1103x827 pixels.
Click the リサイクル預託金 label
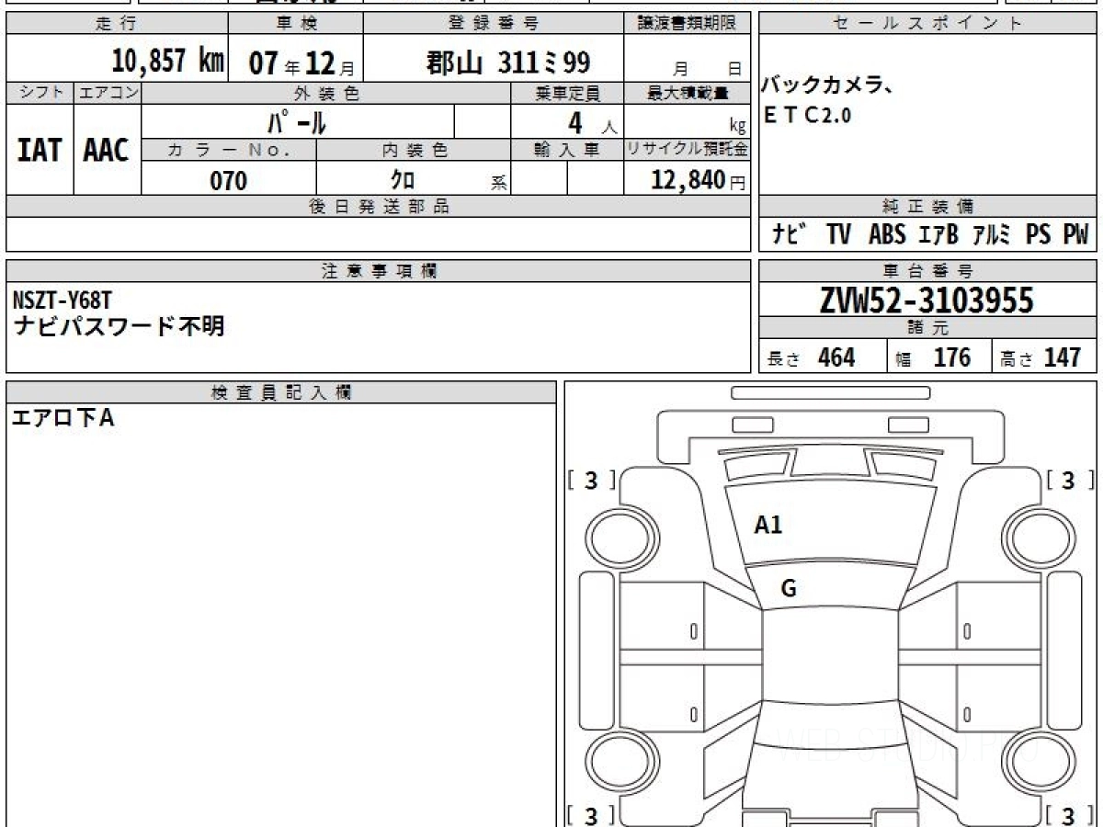(x=688, y=151)
